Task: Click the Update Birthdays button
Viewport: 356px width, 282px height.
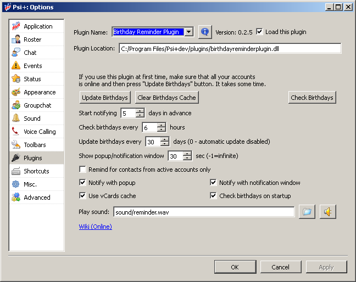Action: click(105, 98)
